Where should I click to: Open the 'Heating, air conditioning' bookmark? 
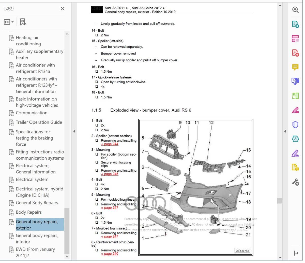point(28,41)
